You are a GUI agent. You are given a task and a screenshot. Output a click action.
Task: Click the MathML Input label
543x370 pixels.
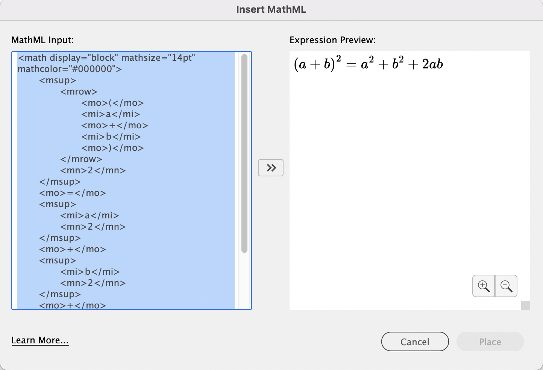pyautogui.click(x=43, y=40)
